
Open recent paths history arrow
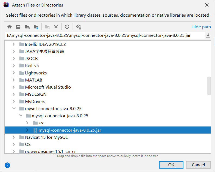pos(208,35)
